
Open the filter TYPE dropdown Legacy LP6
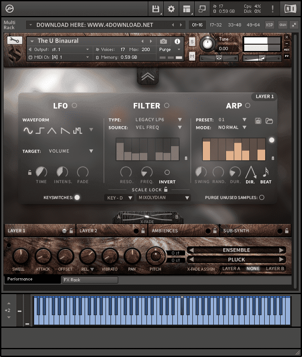tap(158, 119)
